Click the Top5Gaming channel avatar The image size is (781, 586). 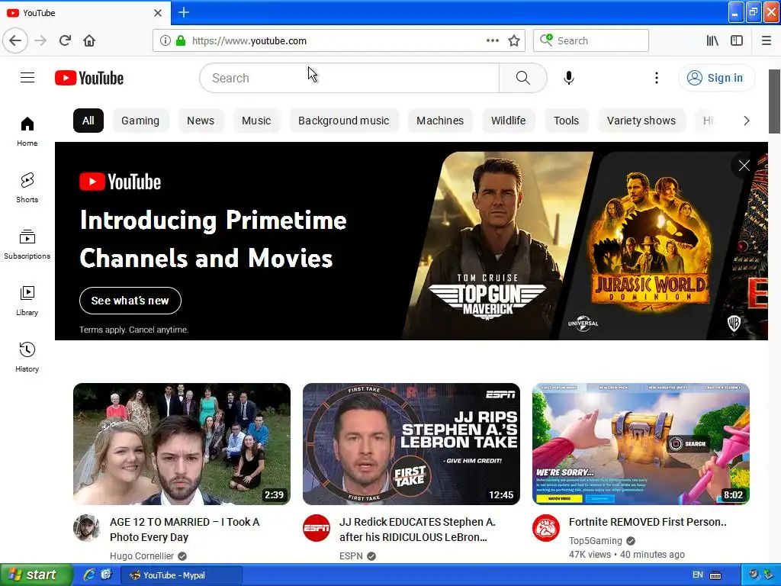546,528
